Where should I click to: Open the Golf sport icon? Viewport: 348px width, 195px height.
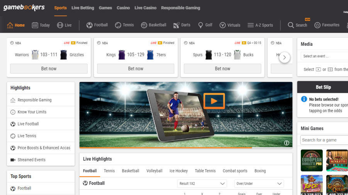(200, 25)
